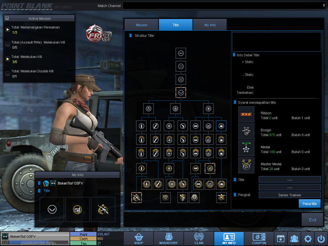328x246 pixels.
Task: Select the middle down-arrow branch title node
Action: [x=175, y=109]
